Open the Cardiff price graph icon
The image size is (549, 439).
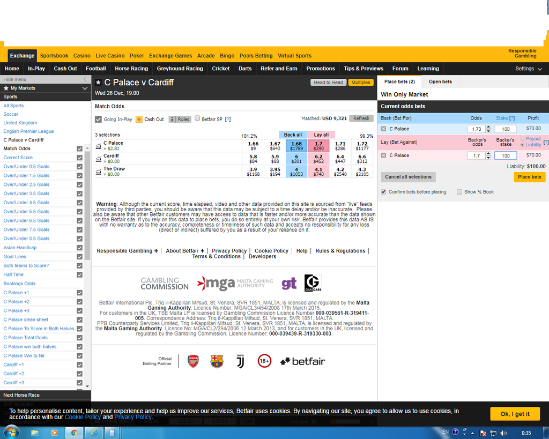point(99,159)
